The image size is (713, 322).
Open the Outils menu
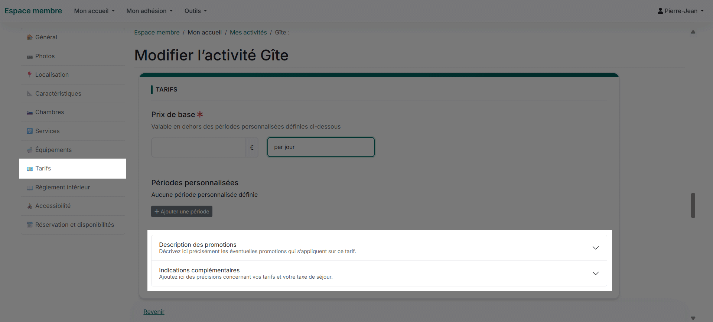[x=195, y=11]
